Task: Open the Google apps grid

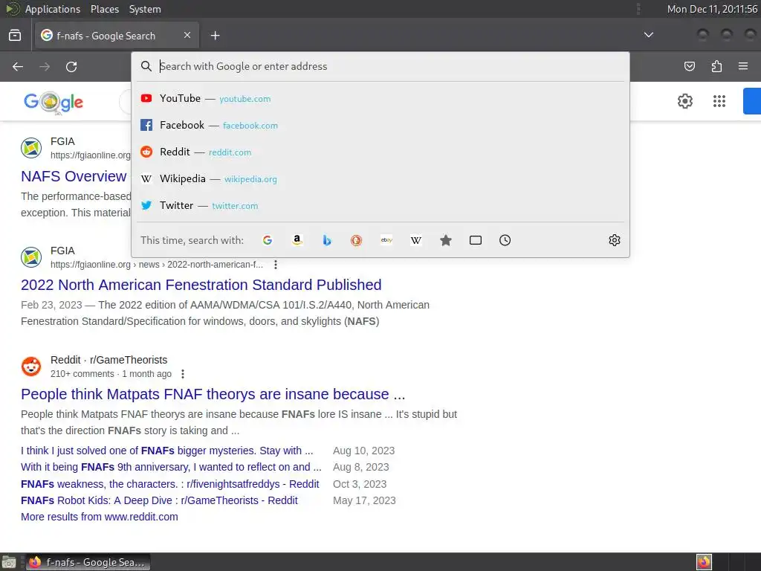Action: click(719, 101)
